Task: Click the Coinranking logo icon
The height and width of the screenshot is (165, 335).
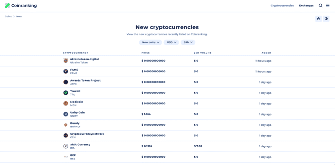Action: (x=7, y=6)
